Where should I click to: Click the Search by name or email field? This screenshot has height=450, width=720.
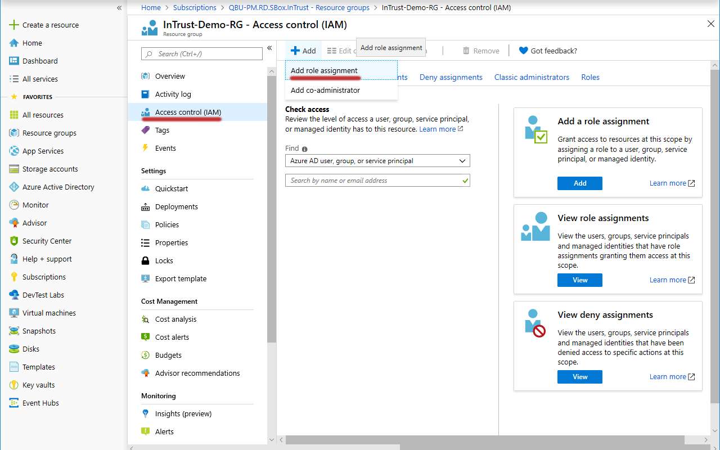pos(374,181)
